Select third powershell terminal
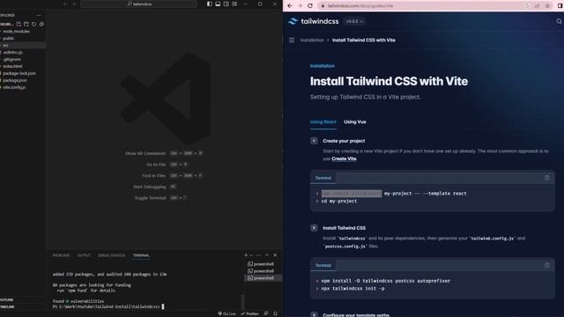Screen dimensions: 564x317 click(x=263, y=278)
